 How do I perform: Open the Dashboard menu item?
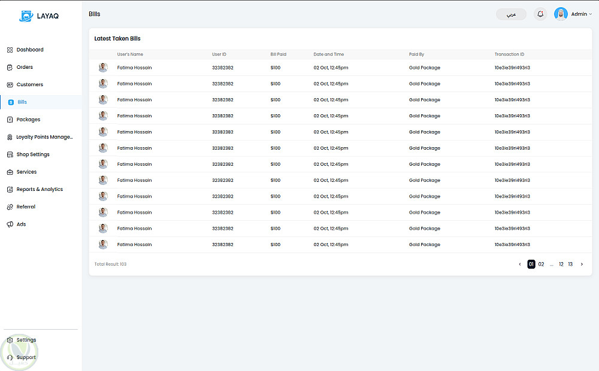(41, 50)
